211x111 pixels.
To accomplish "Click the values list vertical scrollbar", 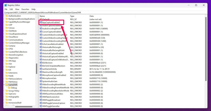I will 206,49.
